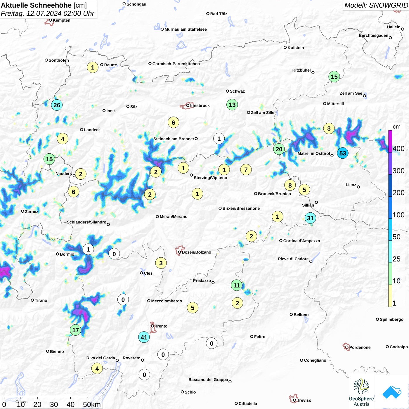Click the Kempten city marker
Viewport: 409px width, 409px height.
point(50,20)
